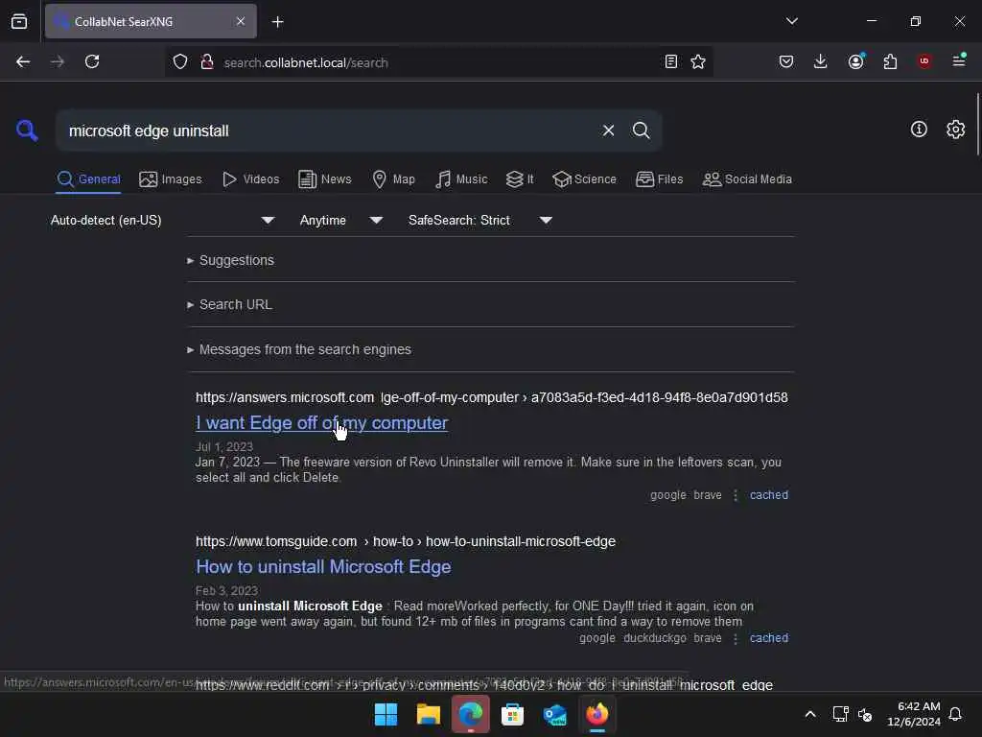982x737 pixels.
Task: Launch Microsoft Edge from taskbar
Action: [x=470, y=714]
